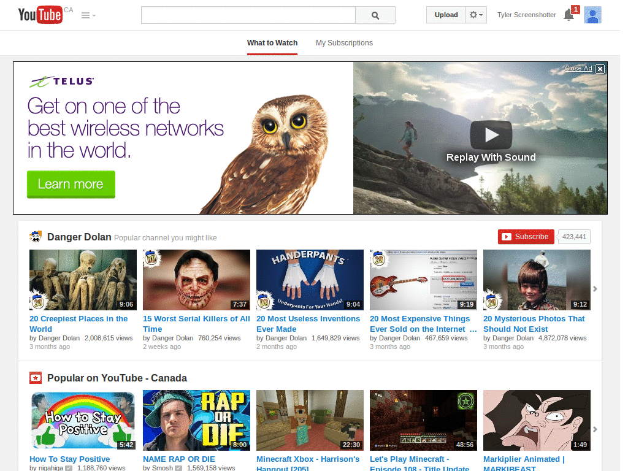Click 4,872,078 views text
Viewport: 628px width, 471px height.
click(562, 338)
